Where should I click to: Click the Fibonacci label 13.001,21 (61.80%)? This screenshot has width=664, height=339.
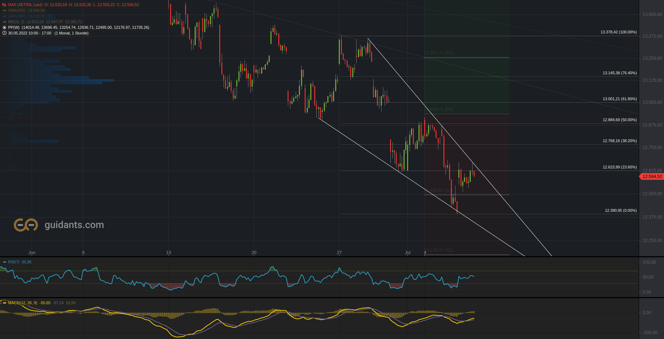point(620,99)
